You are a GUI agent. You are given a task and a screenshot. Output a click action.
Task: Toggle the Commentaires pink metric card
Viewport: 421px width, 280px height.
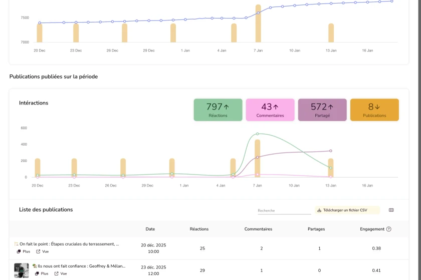pyautogui.click(x=270, y=110)
